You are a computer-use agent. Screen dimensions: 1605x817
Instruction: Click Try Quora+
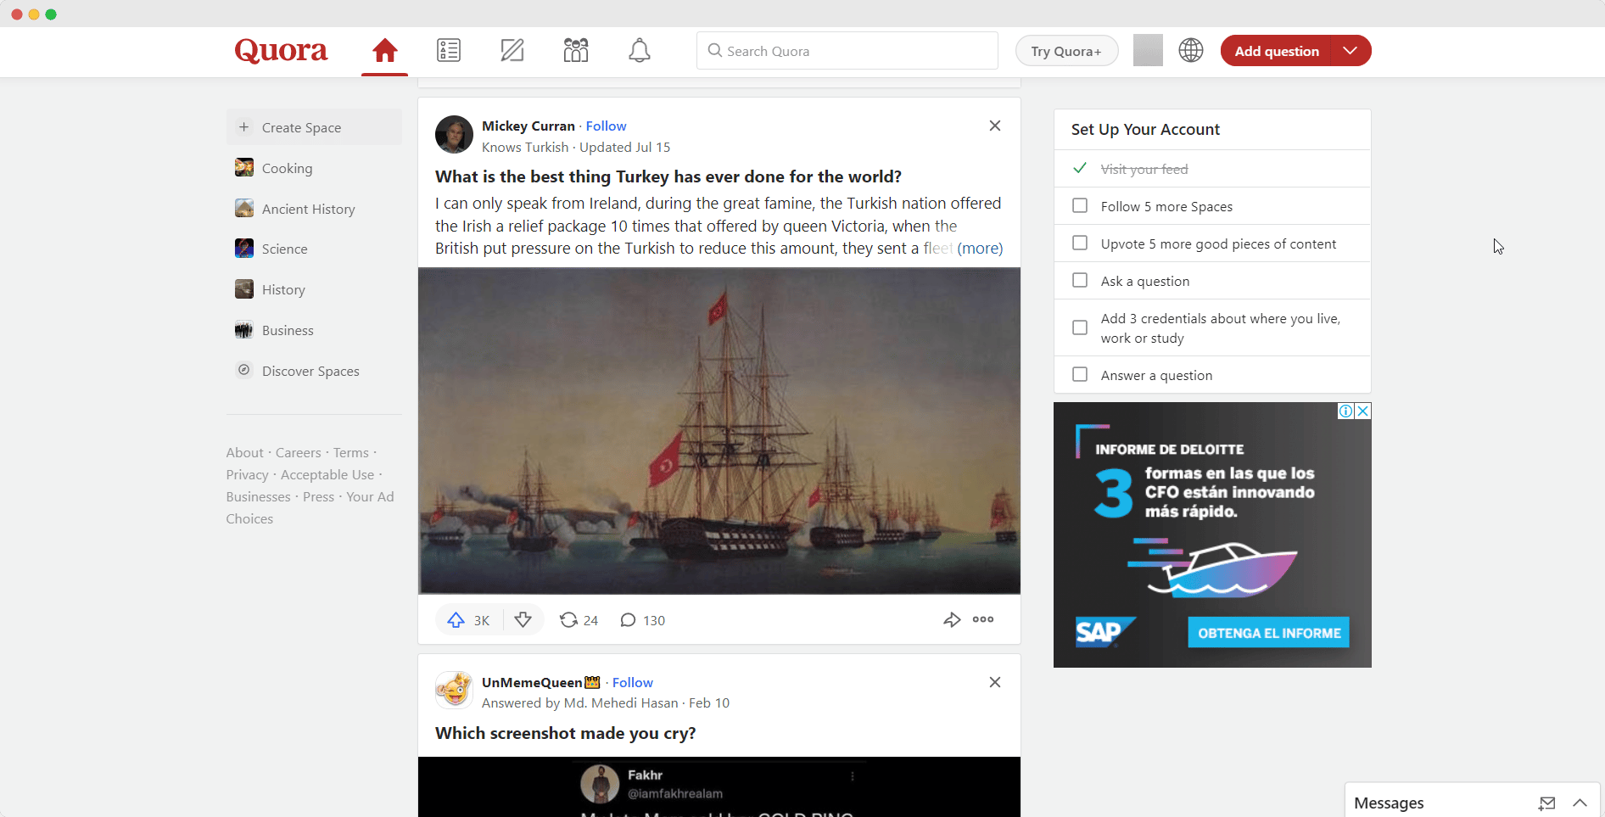1066,51
